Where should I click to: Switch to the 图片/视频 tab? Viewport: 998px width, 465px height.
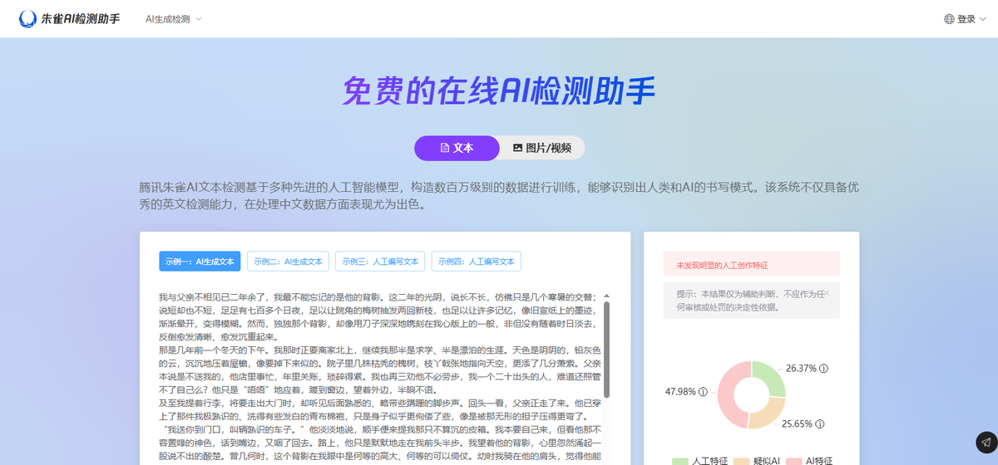[x=541, y=148]
